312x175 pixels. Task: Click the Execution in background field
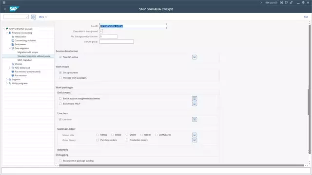[x=101, y=31]
